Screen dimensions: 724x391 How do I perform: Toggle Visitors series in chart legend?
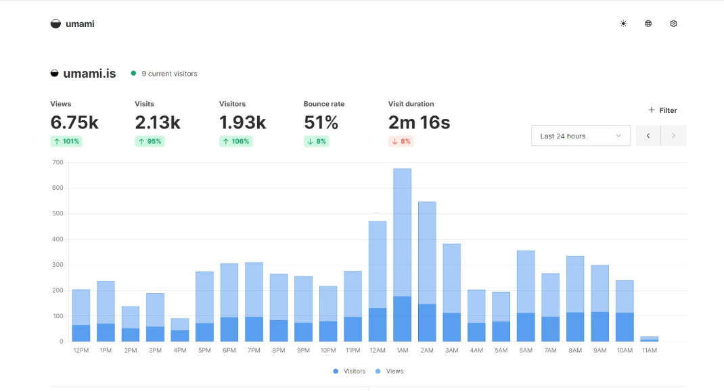[349, 371]
